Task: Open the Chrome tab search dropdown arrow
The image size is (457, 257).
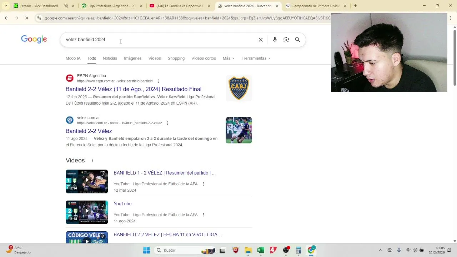Action: (5, 6)
